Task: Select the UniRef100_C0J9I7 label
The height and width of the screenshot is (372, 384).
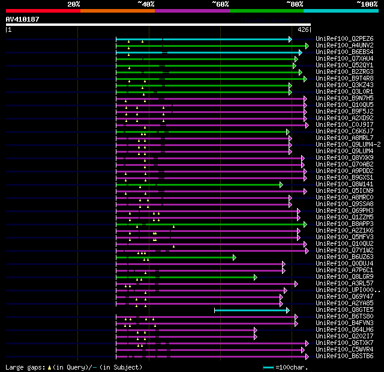Action: click(344, 124)
